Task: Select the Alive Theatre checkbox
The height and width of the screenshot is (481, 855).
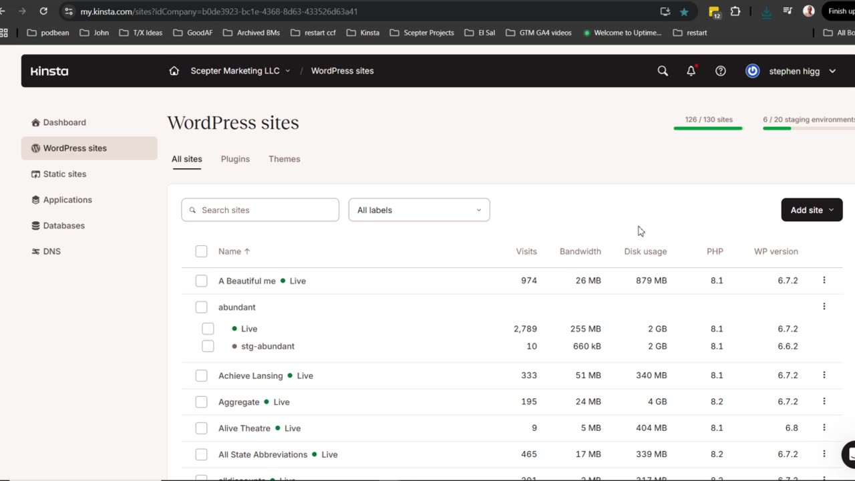Action: point(201,428)
